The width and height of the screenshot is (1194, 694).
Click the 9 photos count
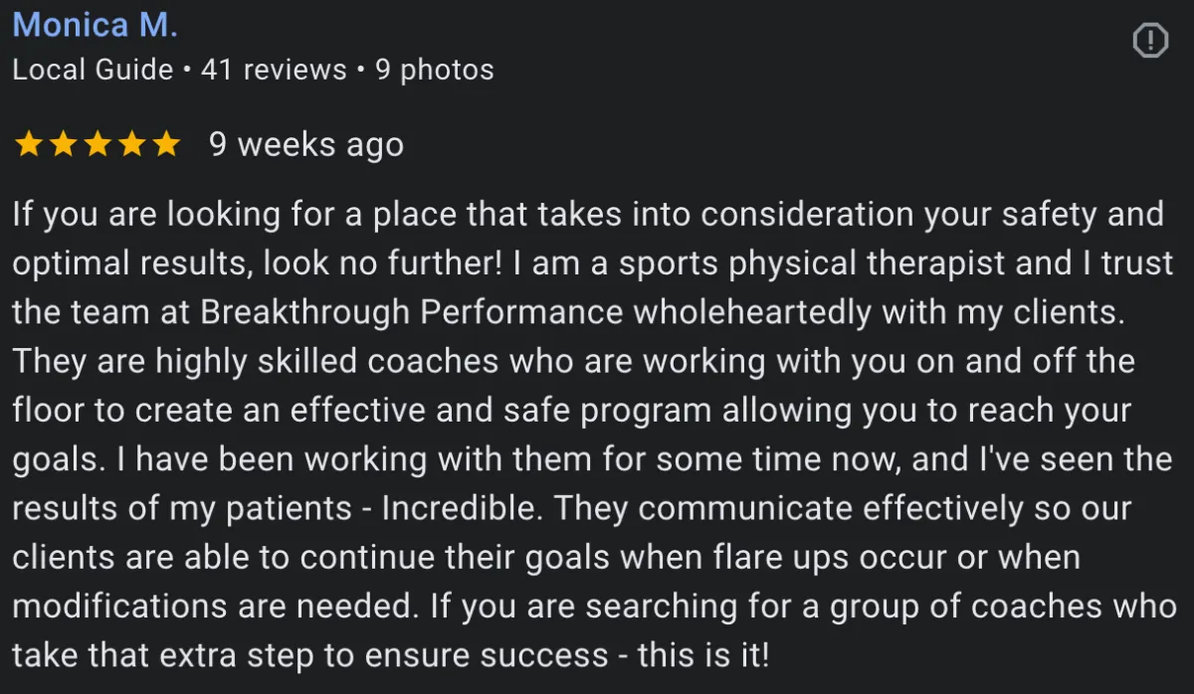click(434, 70)
